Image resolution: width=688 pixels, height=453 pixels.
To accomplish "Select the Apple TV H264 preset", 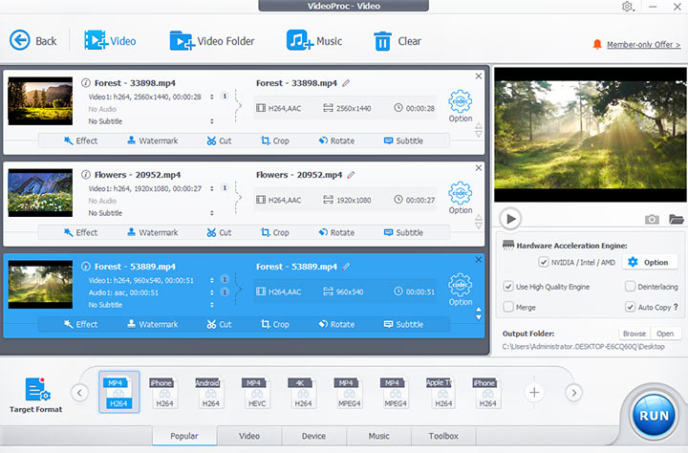I will pyautogui.click(x=441, y=393).
